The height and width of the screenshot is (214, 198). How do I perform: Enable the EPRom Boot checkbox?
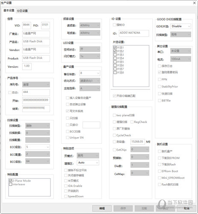click(160, 171)
